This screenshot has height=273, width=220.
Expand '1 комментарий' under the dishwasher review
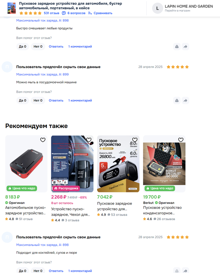pos(80,101)
